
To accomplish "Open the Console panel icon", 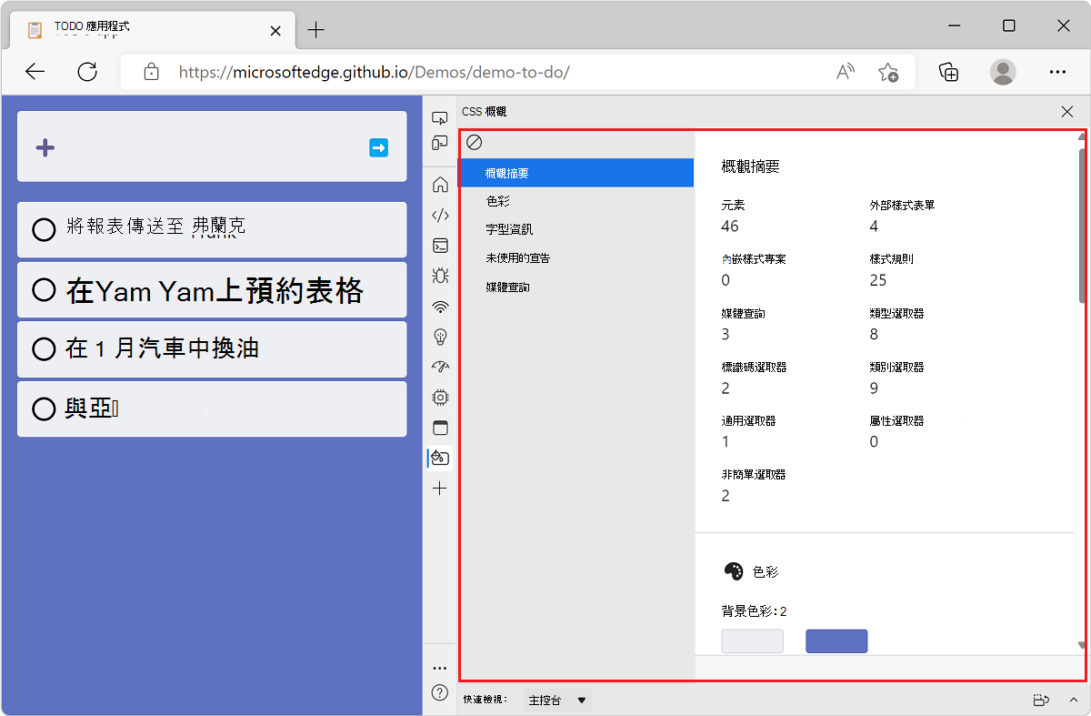I will 440,246.
